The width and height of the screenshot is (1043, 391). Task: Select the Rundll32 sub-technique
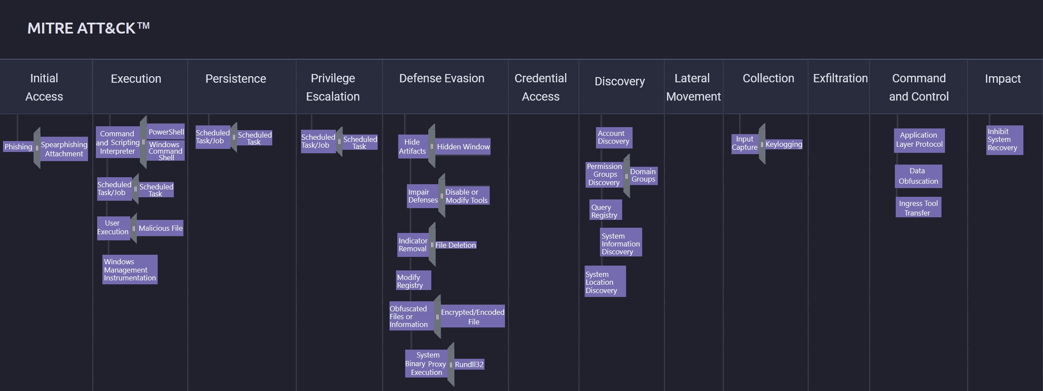pyautogui.click(x=469, y=364)
